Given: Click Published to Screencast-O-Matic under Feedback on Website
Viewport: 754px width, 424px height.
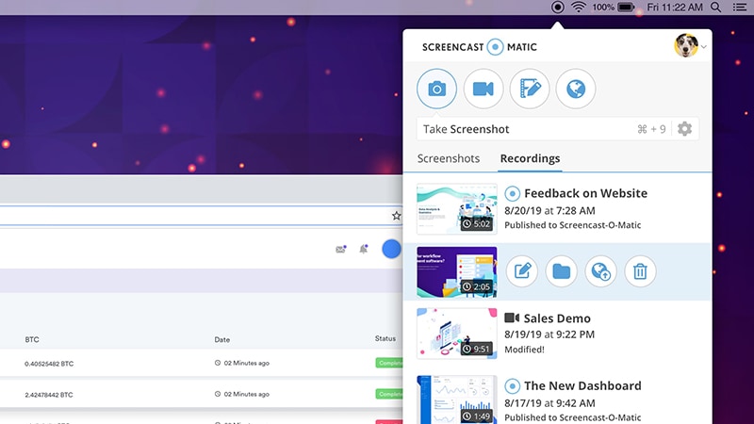Looking at the screenshot, I should (573, 225).
